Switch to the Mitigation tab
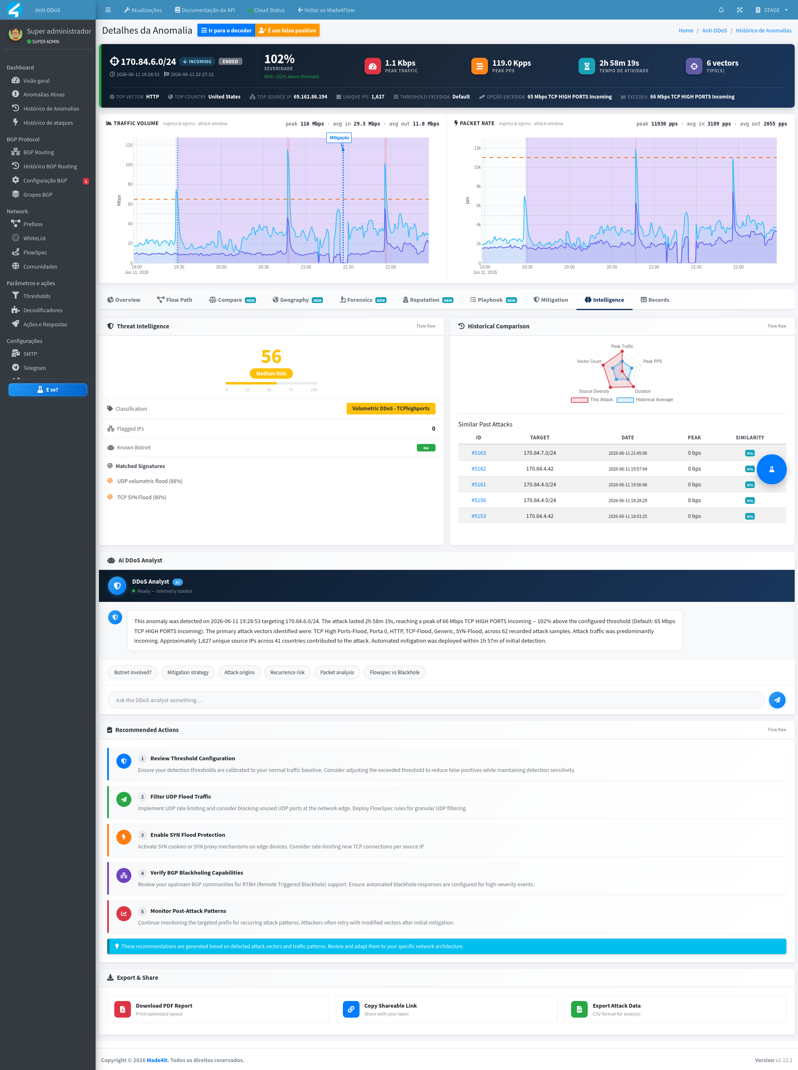The image size is (798, 1070). click(551, 300)
